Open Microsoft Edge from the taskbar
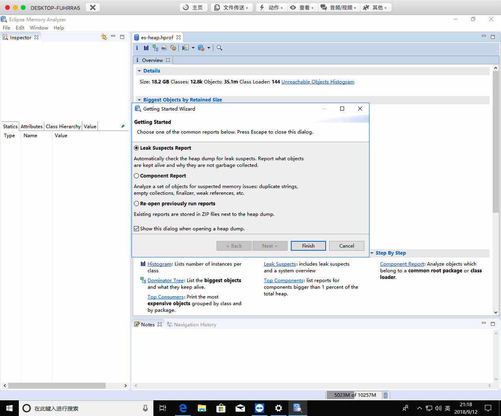 [x=183, y=408]
